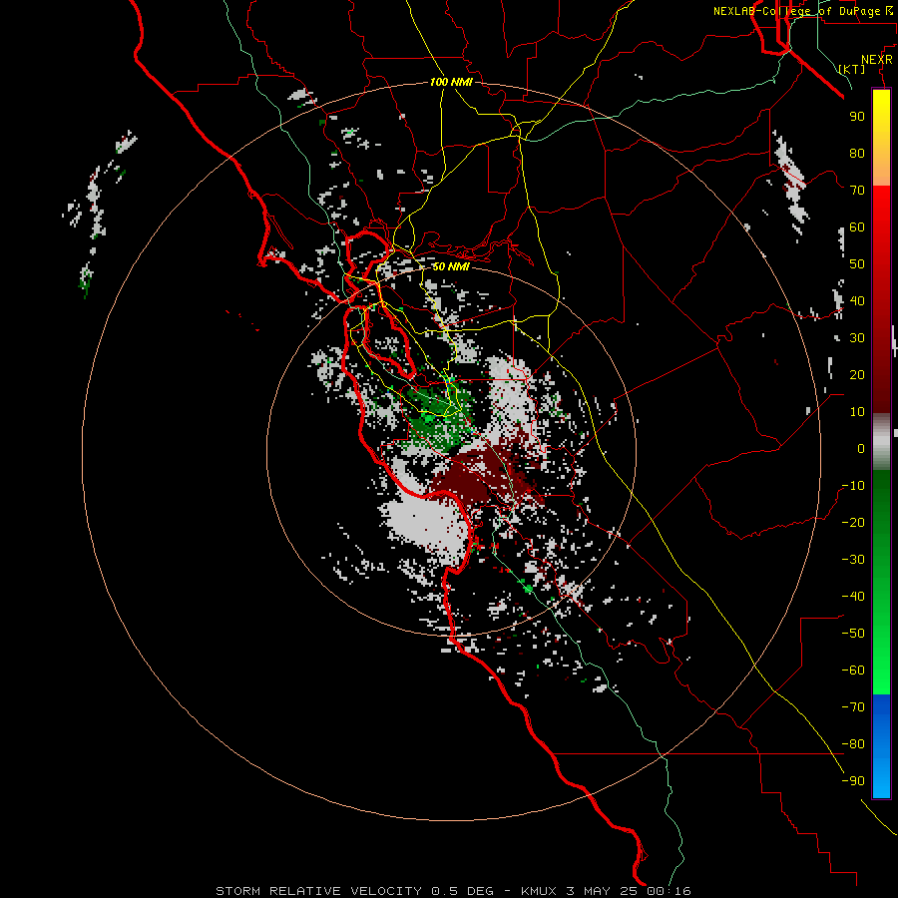
Task: Click the -90 value on the velocity scale
Action: tap(853, 781)
